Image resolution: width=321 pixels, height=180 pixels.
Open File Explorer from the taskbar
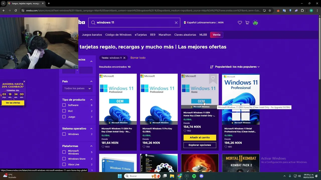[172, 176]
